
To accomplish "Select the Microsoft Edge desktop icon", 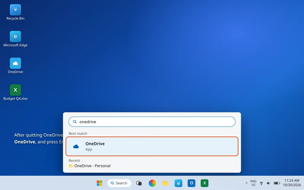I will tap(15, 39).
